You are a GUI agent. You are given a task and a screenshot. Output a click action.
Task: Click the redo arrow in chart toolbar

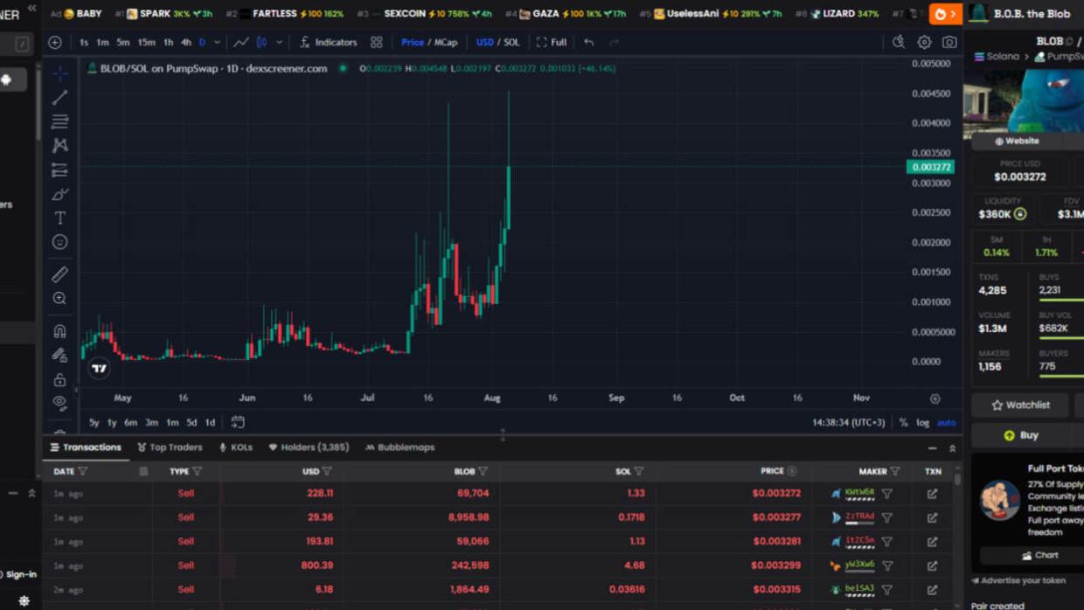pos(614,42)
